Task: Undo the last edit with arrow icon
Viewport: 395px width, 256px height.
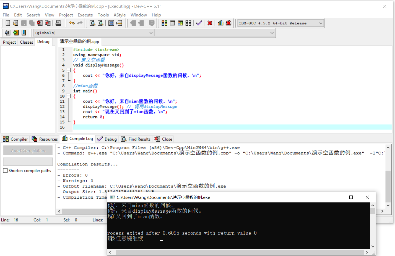Action: click(x=72, y=23)
